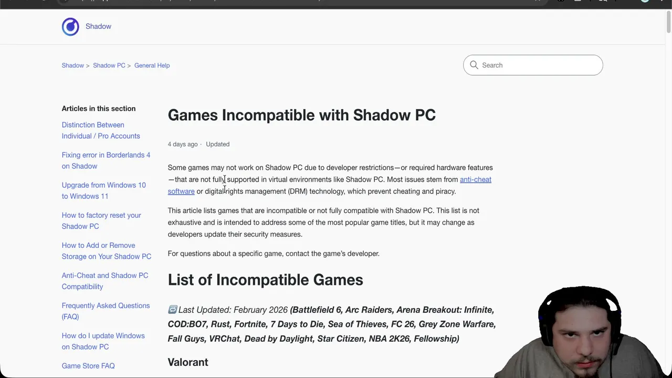
Task: Click the magnifier icon in search box
Action: click(x=474, y=65)
